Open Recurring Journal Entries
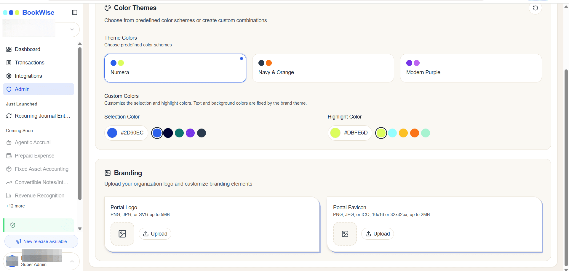The height and width of the screenshot is (271, 569). (x=39, y=116)
